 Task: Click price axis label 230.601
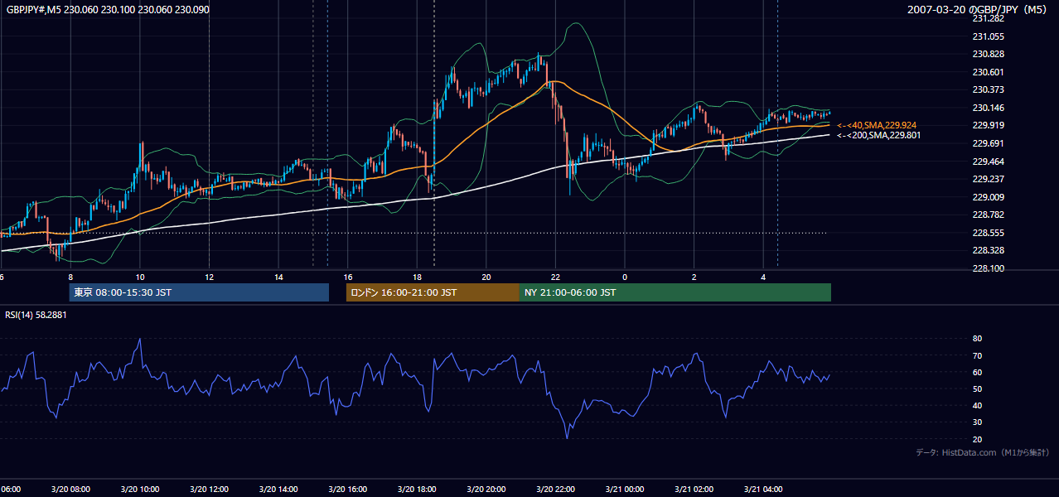(x=989, y=72)
